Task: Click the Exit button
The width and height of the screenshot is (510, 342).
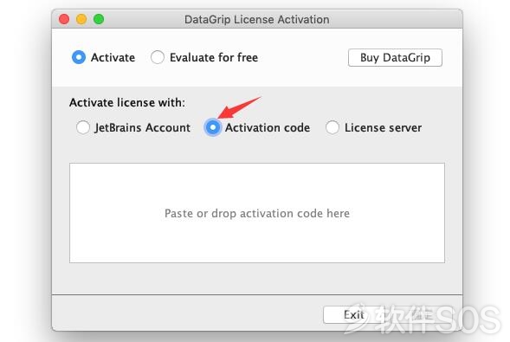Action: click(x=354, y=314)
